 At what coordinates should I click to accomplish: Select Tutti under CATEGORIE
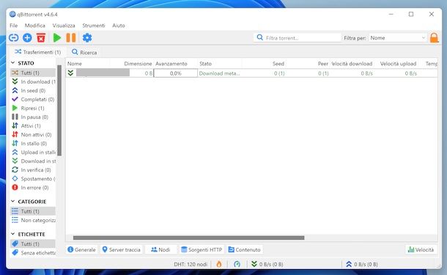tap(33, 211)
